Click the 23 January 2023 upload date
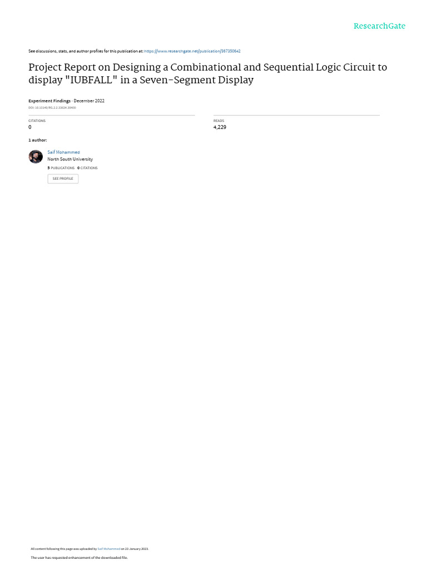Screen dimensions: 427x570 [137, 549]
